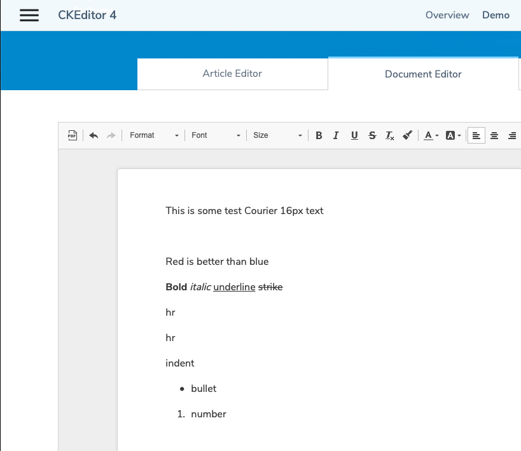Toggle Strikethrough formatting

click(x=372, y=135)
